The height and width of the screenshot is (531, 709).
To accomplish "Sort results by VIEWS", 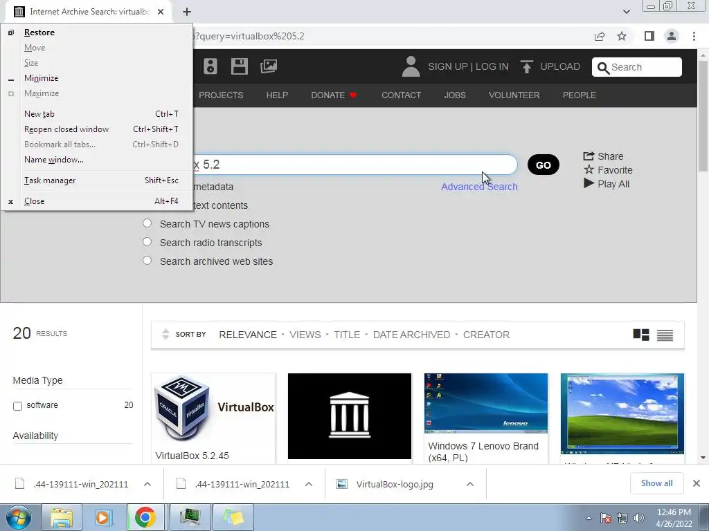I will 305,335.
